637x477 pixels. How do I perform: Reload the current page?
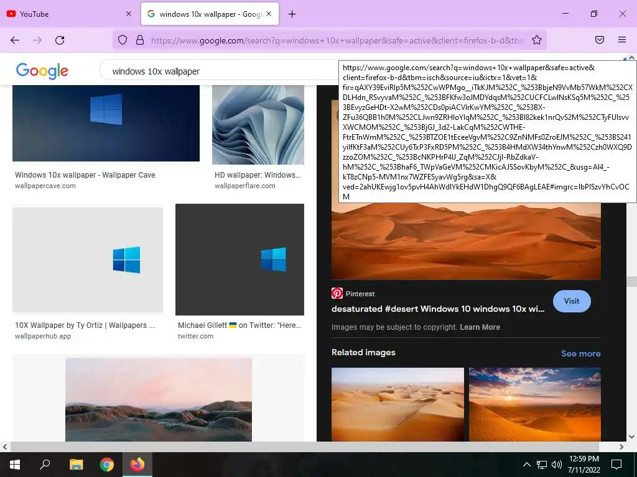pos(60,40)
